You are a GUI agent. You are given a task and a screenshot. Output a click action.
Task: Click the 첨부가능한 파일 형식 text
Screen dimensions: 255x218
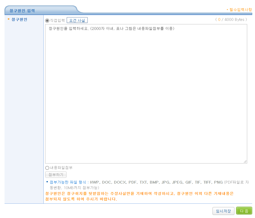[68, 182]
